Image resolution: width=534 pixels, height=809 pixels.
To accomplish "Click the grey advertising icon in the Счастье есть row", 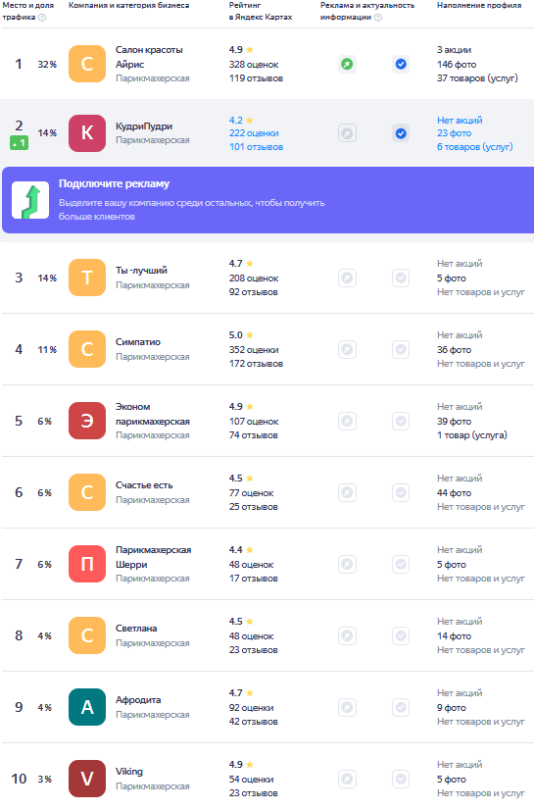I will 348,492.
